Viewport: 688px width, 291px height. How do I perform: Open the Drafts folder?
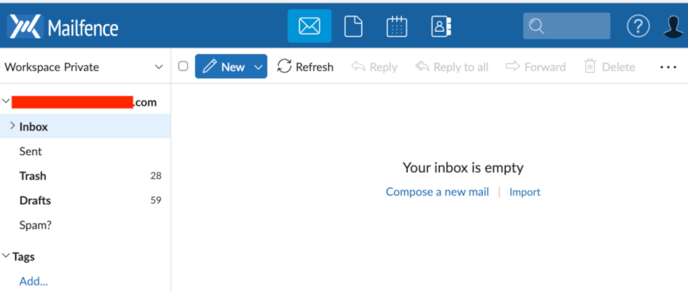[x=35, y=201]
